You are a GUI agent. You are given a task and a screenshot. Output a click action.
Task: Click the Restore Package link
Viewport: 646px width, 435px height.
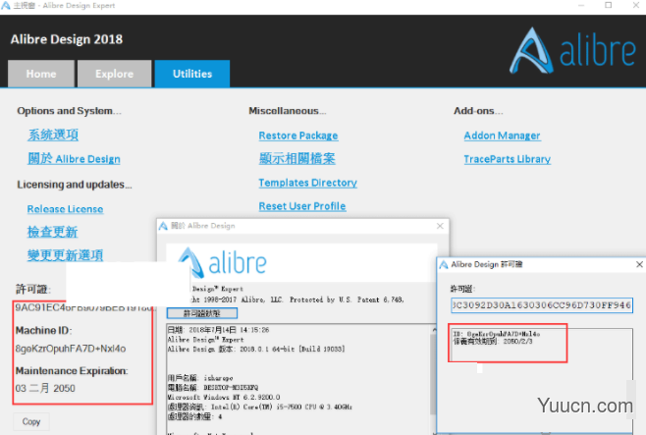[298, 136]
